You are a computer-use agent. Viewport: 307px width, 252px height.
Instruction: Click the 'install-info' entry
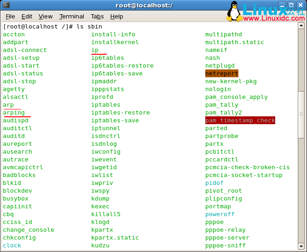[113, 34]
